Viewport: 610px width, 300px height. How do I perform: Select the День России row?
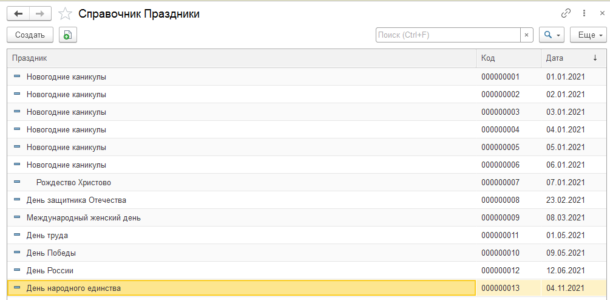[50, 270]
